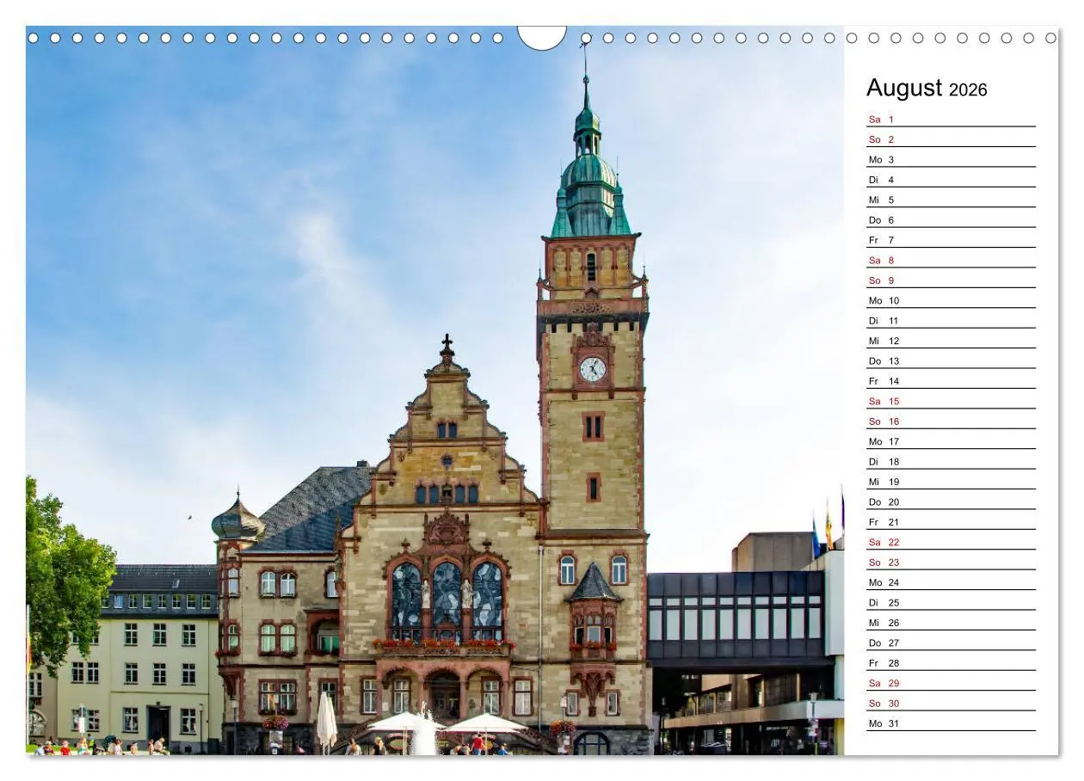Select the 'Mo 10' calendar row
This screenshot has width=1084, height=781.
tap(951, 300)
